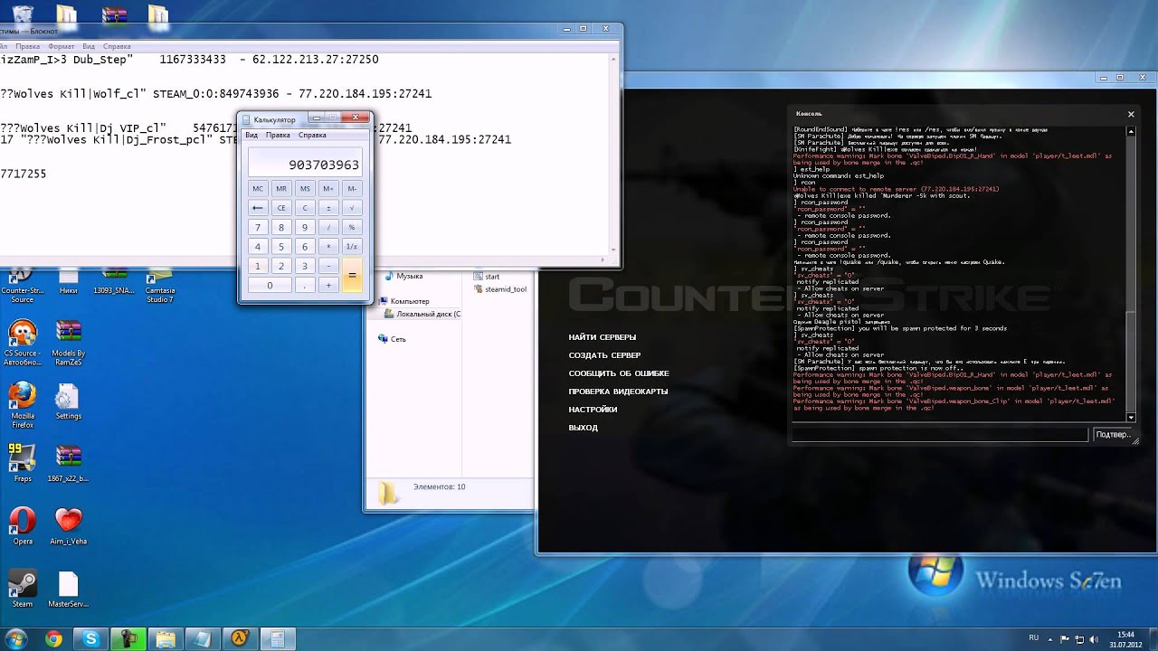This screenshot has height=651, width=1158.
Task: Click the console's vertical scrollbar
Action: coord(1131,274)
